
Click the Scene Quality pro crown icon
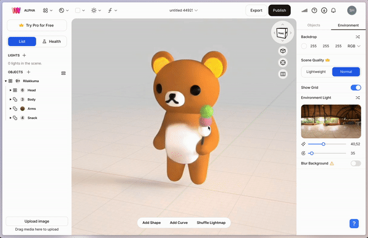(x=328, y=60)
